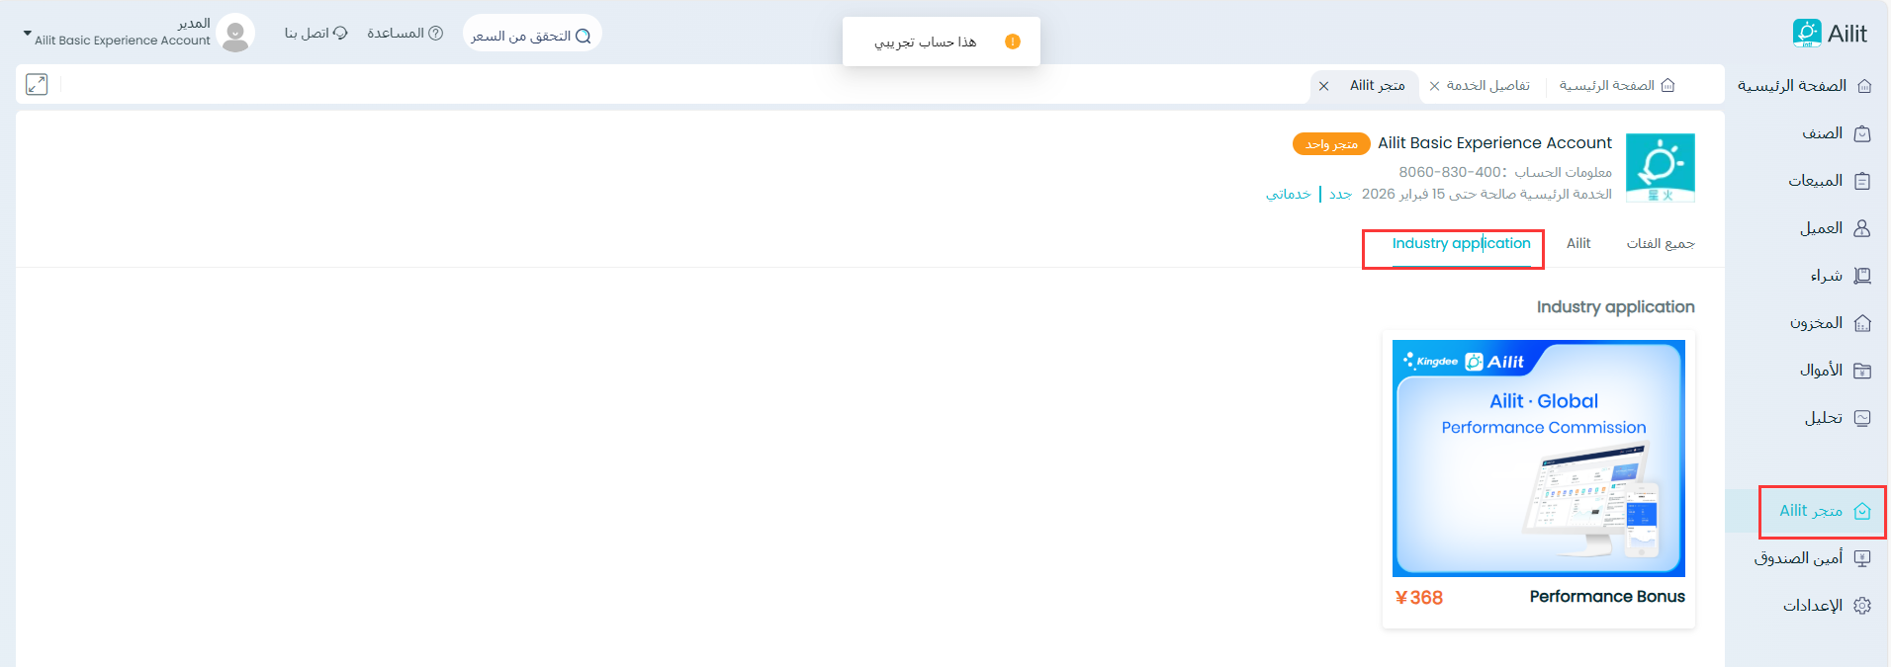Open the my services link
The image size is (1891, 667).
(1288, 195)
